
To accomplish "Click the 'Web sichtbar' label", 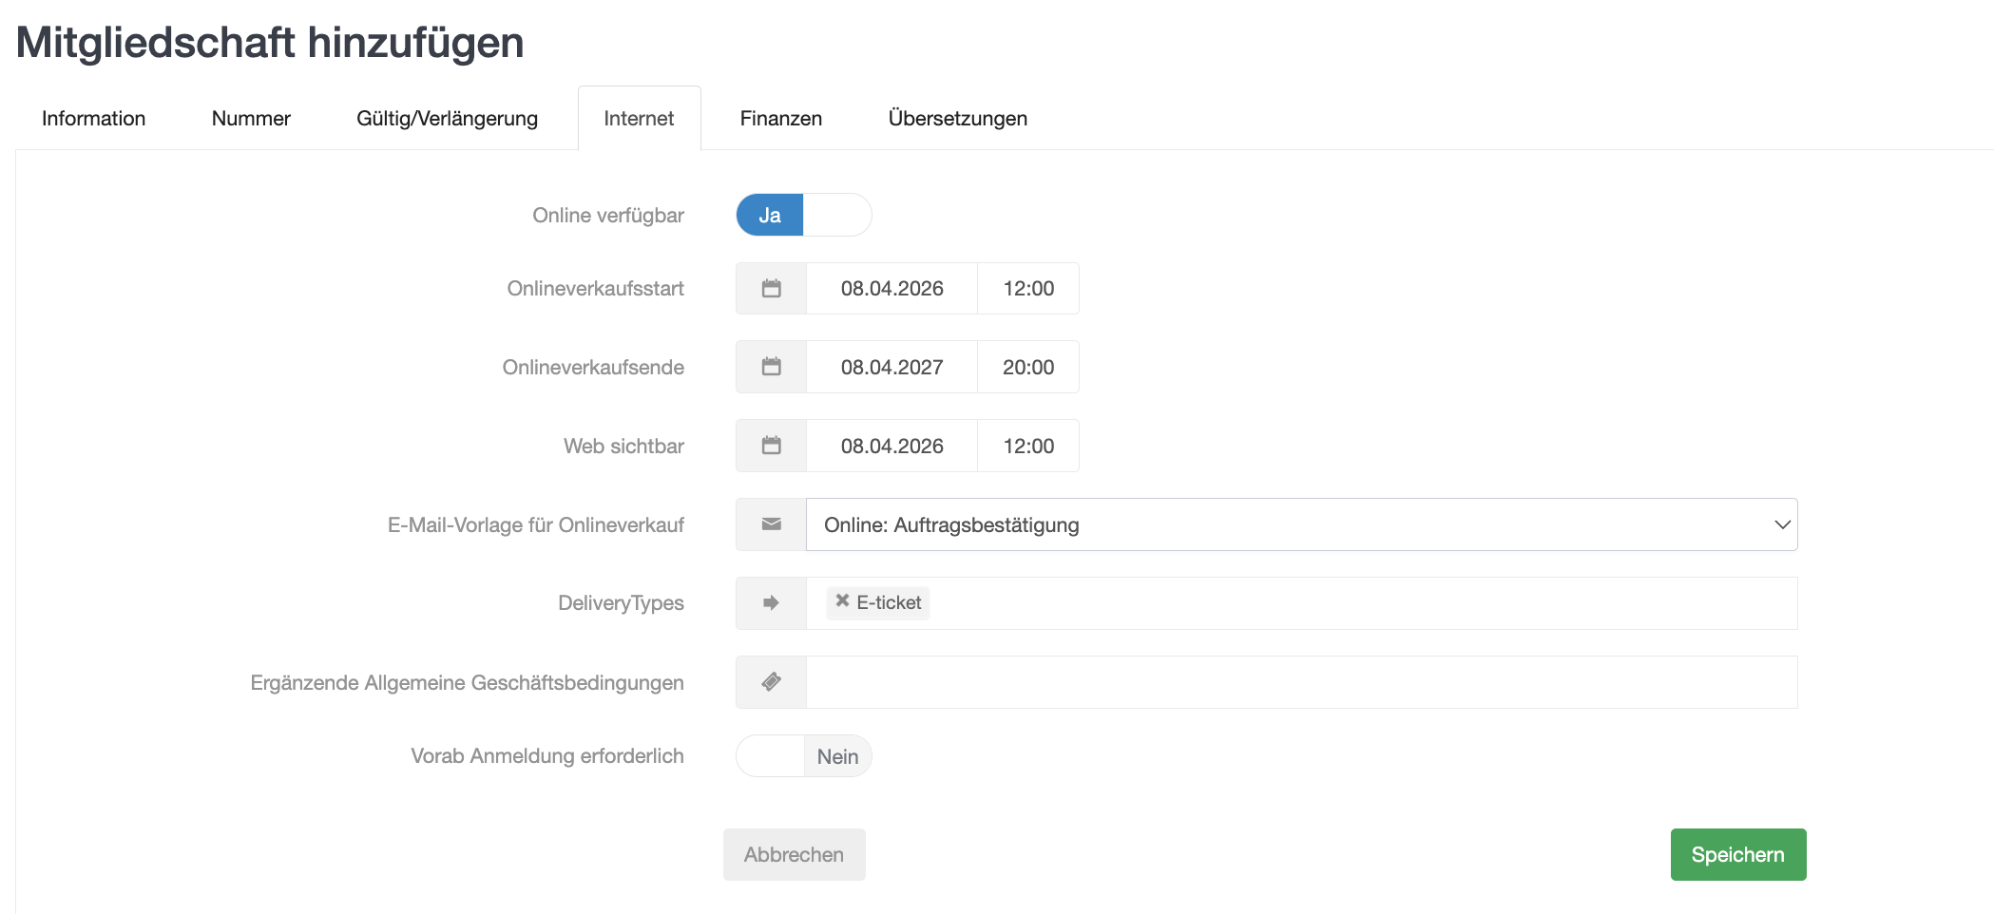I will [x=623, y=447].
